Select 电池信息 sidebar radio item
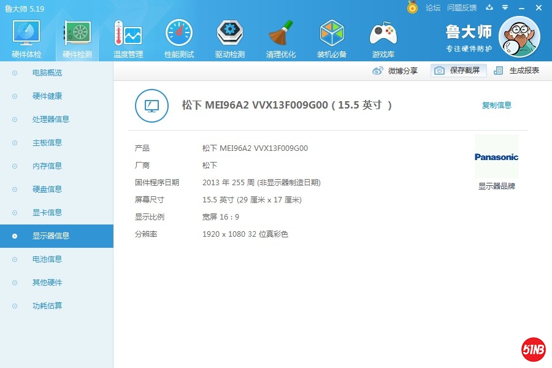This screenshot has height=368, width=552. pyautogui.click(x=47, y=259)
